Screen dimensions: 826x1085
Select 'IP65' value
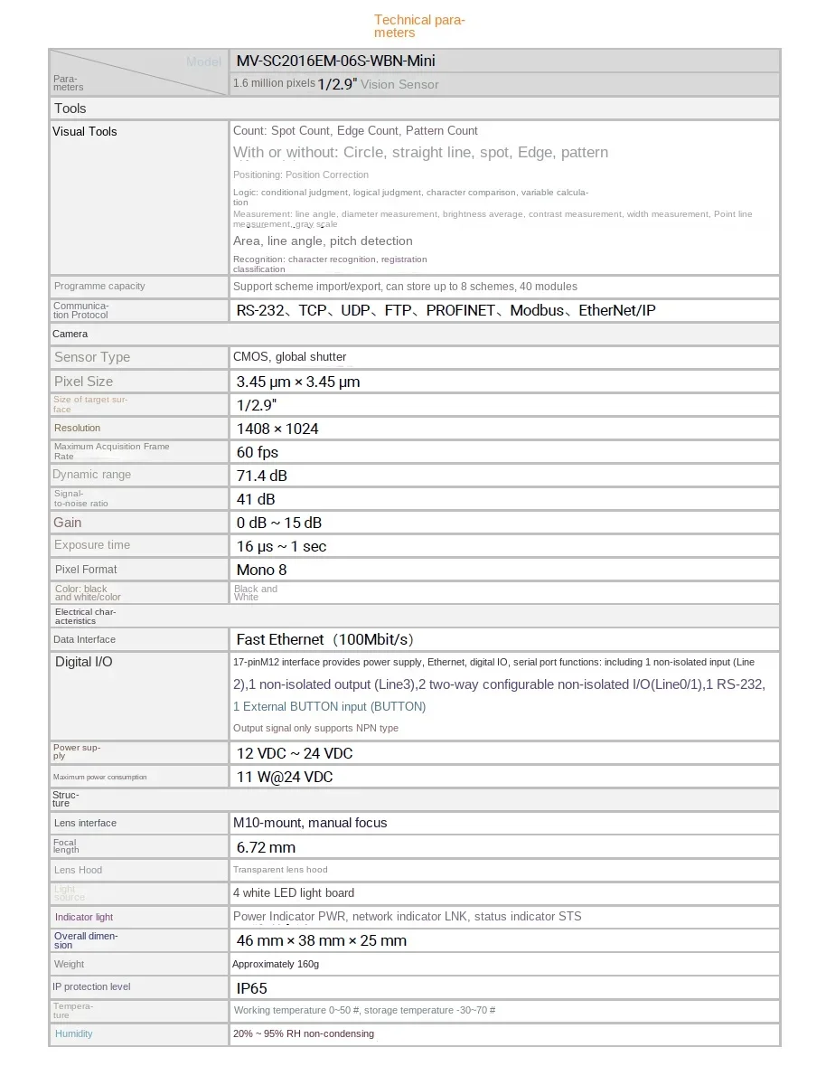tap(251, 989)
